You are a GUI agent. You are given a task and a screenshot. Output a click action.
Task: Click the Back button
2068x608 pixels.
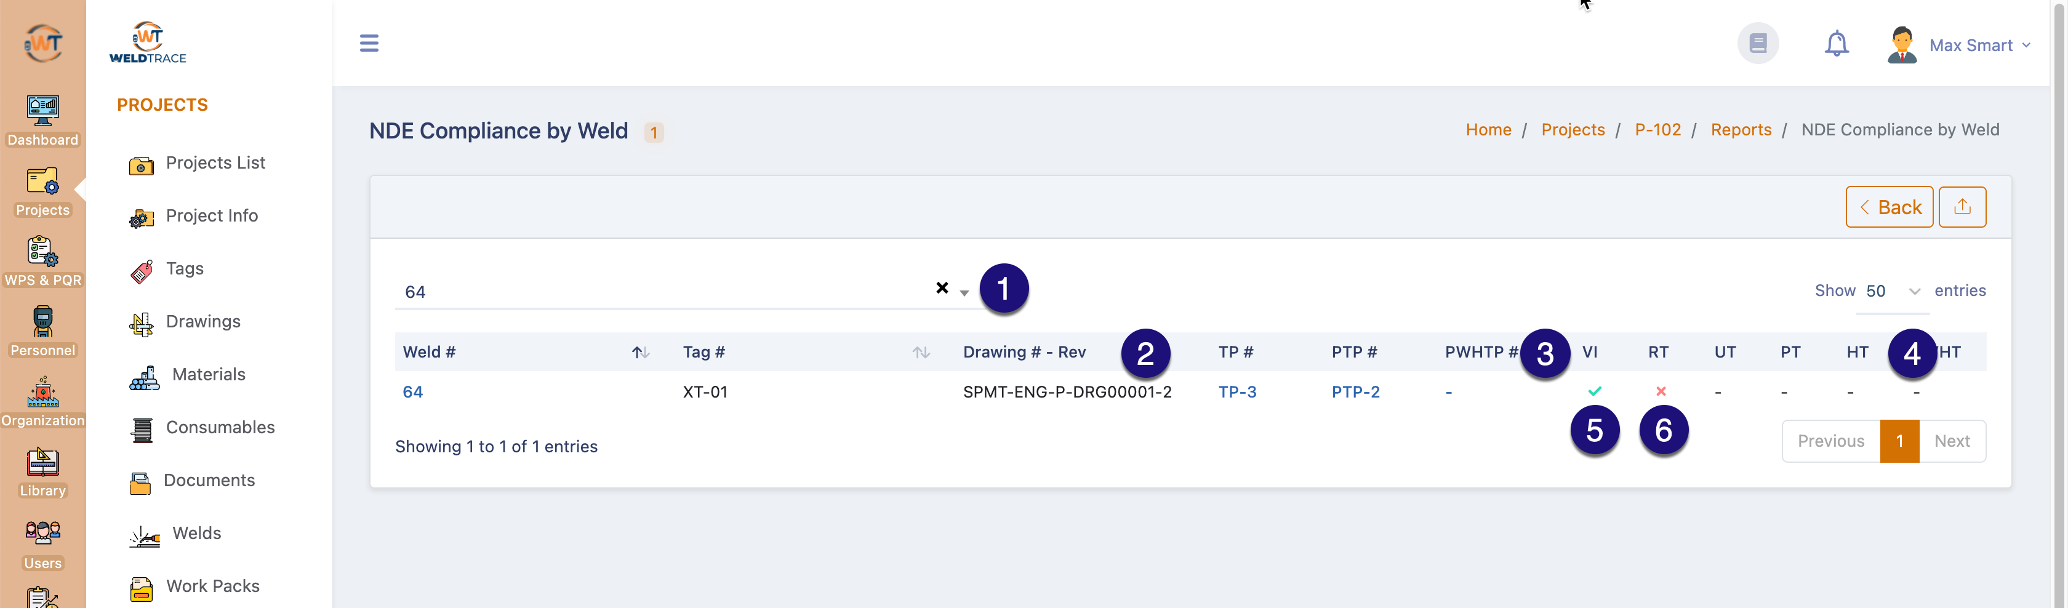pos(1888,207)
